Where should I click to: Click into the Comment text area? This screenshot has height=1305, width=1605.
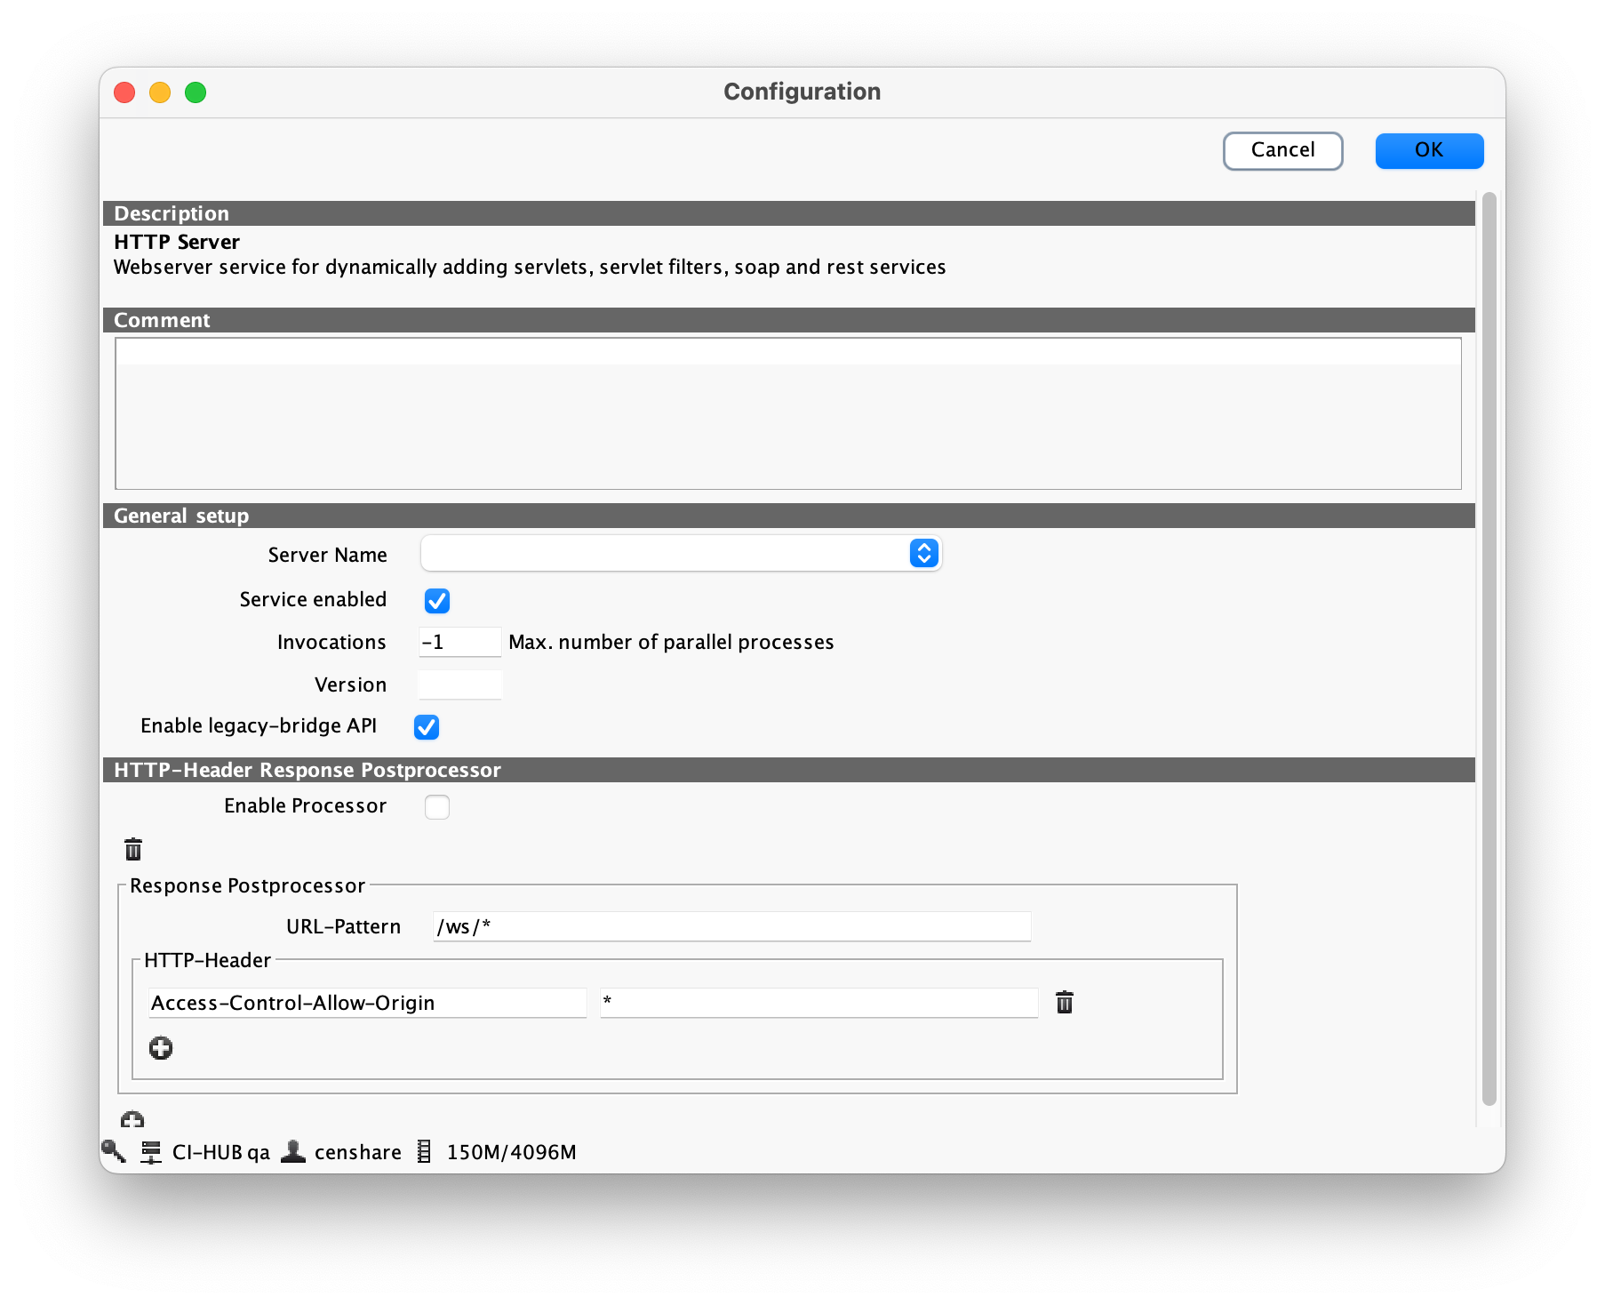point(787,413)
